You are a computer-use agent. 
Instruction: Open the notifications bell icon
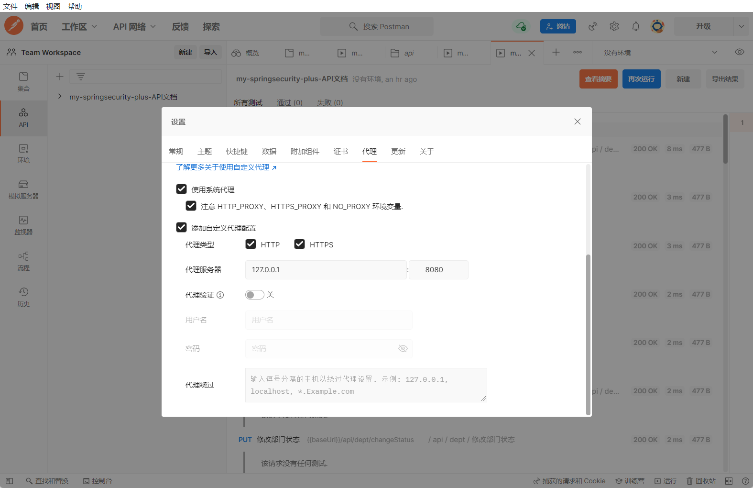(636, 26)
